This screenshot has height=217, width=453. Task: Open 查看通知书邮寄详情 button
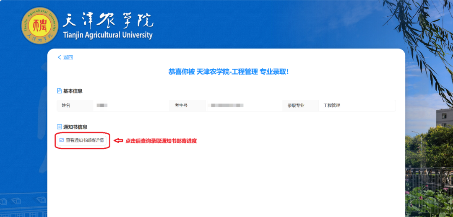click(x=81, y=140)
